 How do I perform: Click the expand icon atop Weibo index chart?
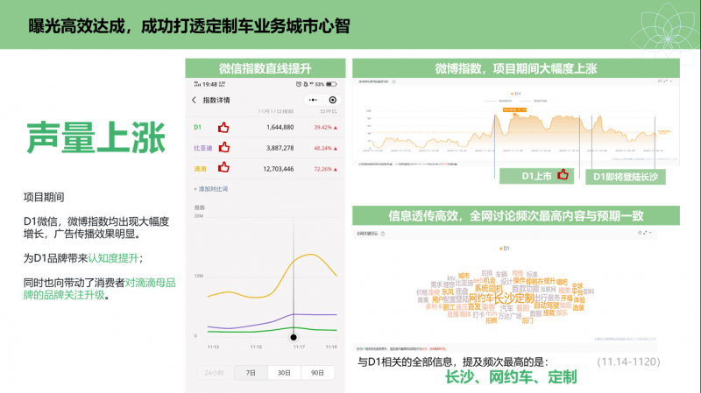[665, 81]
